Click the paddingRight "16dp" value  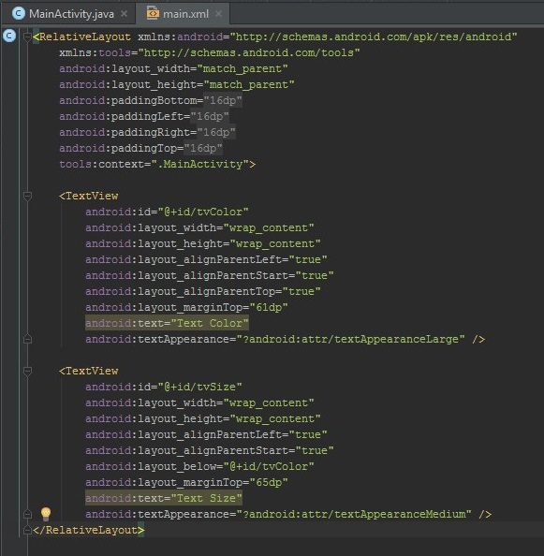tap(216, 133)
